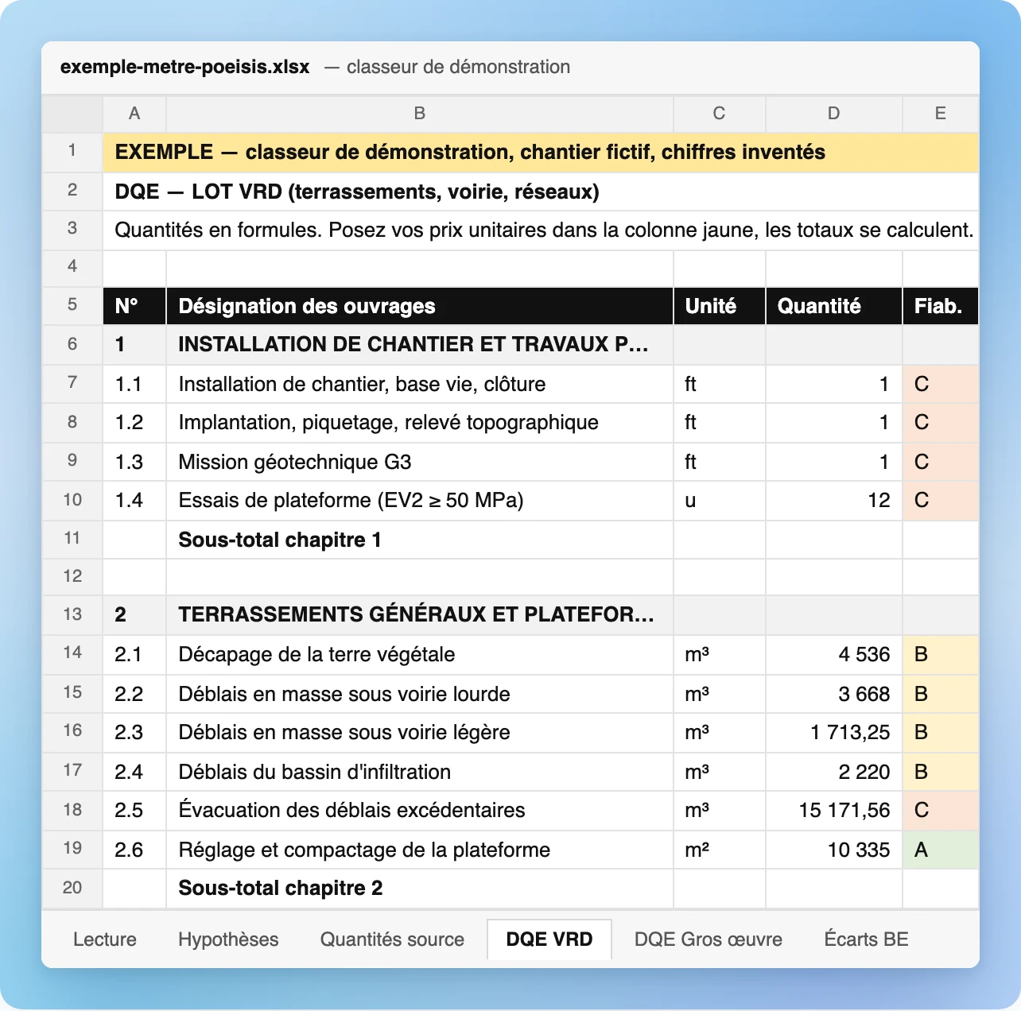The image size is (1021, 1011).
Task: Click the 'DQE — LOT VRD' title cell
Action: pos(541,192)
